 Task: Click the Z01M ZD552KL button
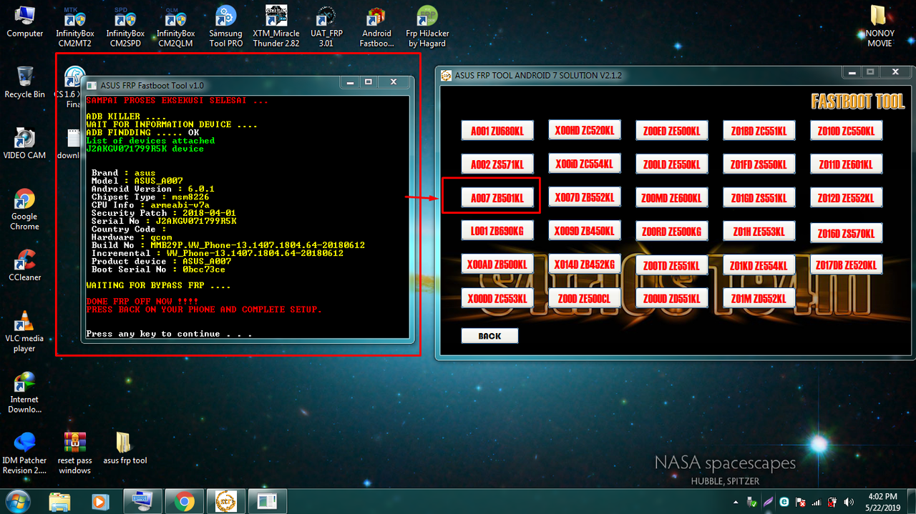click(x=759, y=298)
